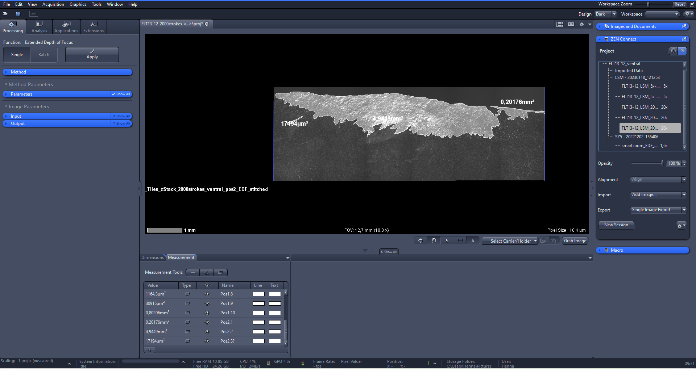Activate the arrow selection tool
The image size is (696, 369).
pyautogui.click(x=447, y=241)
